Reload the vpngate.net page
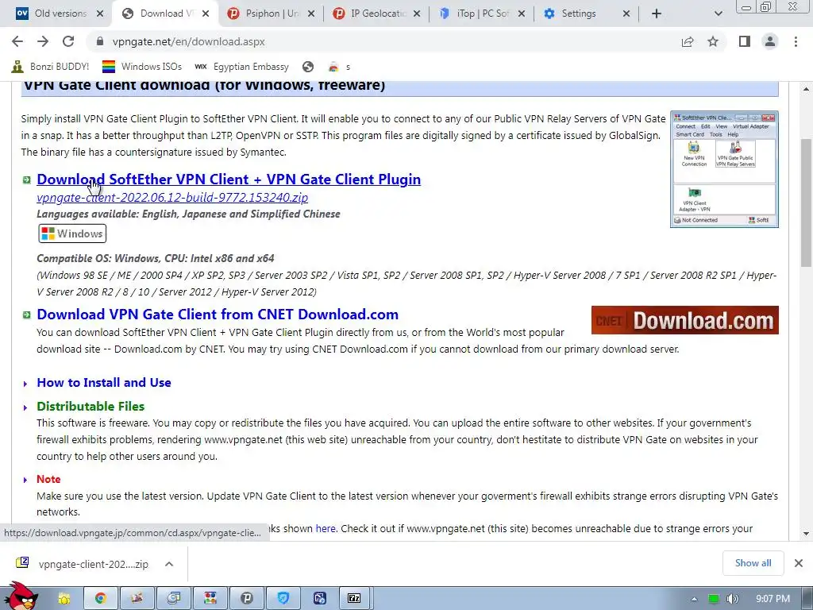This screenshot has width=813, height=610. click(68, 41)
